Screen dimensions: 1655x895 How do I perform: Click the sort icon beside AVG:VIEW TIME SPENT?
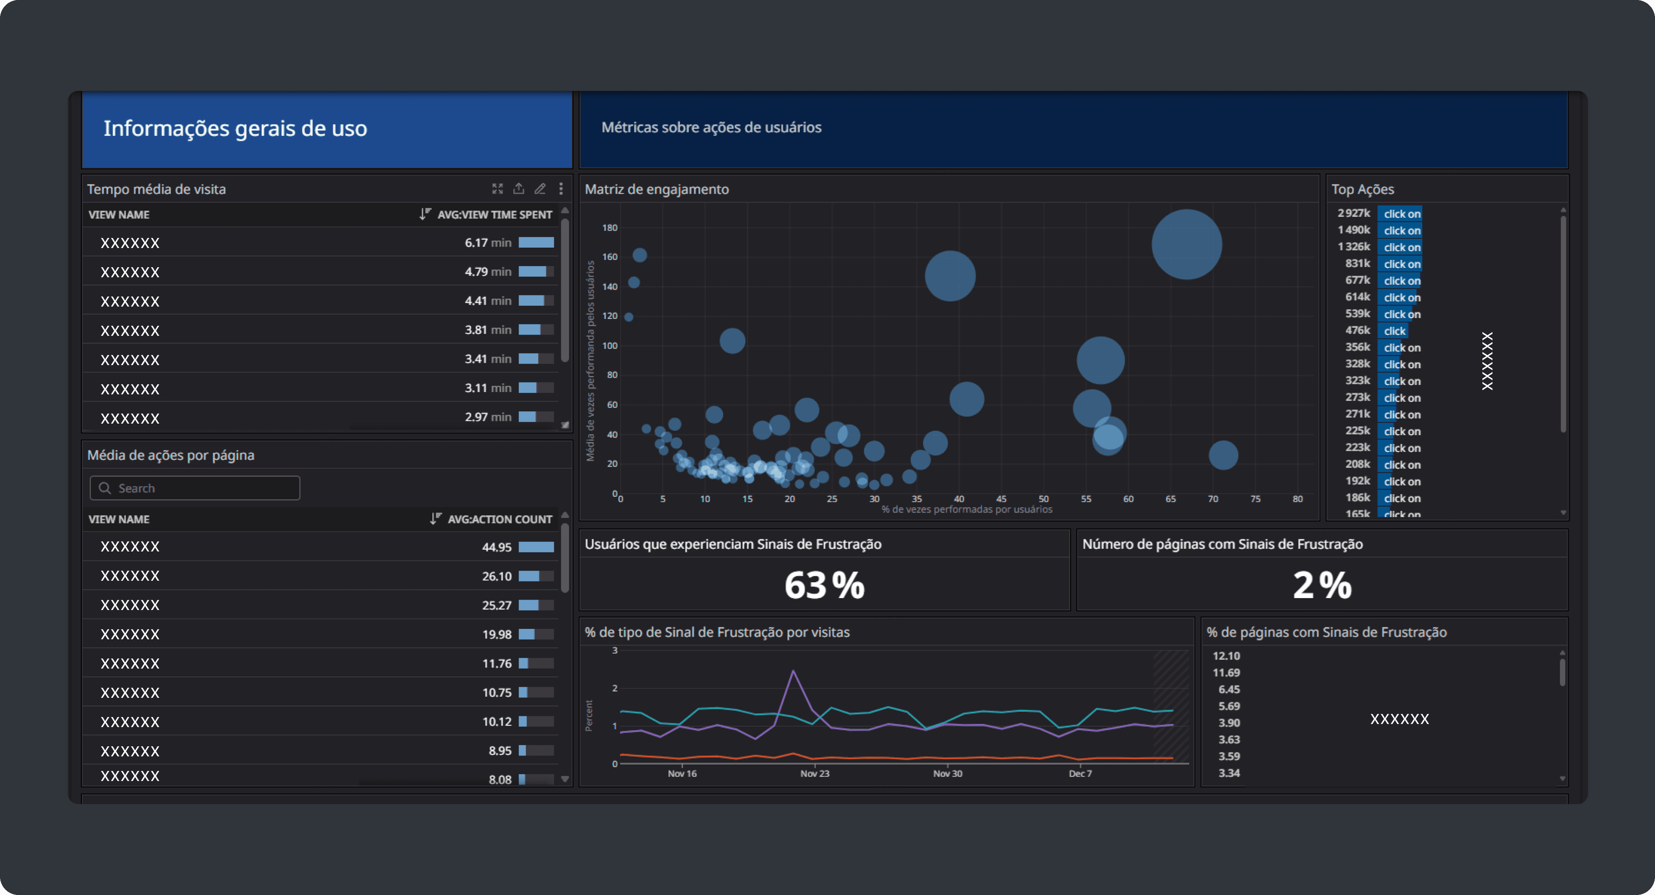425,214
